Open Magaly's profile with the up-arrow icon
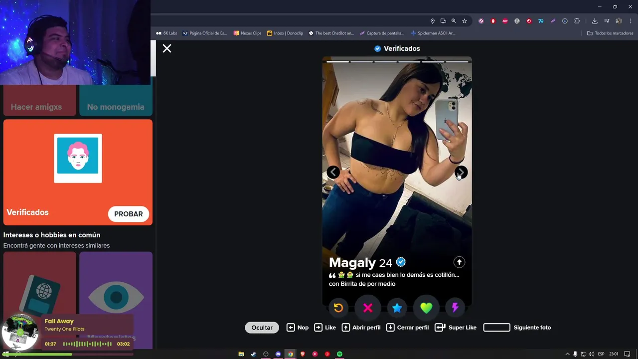The height and width of the screenshot is (359, 638). pos(459,262)
